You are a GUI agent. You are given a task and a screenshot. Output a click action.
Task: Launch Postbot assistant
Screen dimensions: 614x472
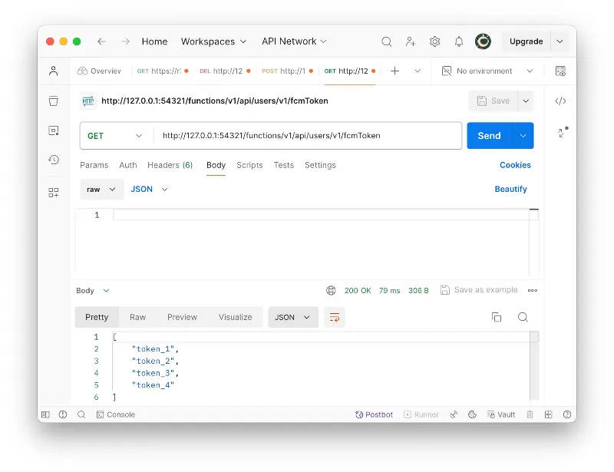click(x=374, y=414)
